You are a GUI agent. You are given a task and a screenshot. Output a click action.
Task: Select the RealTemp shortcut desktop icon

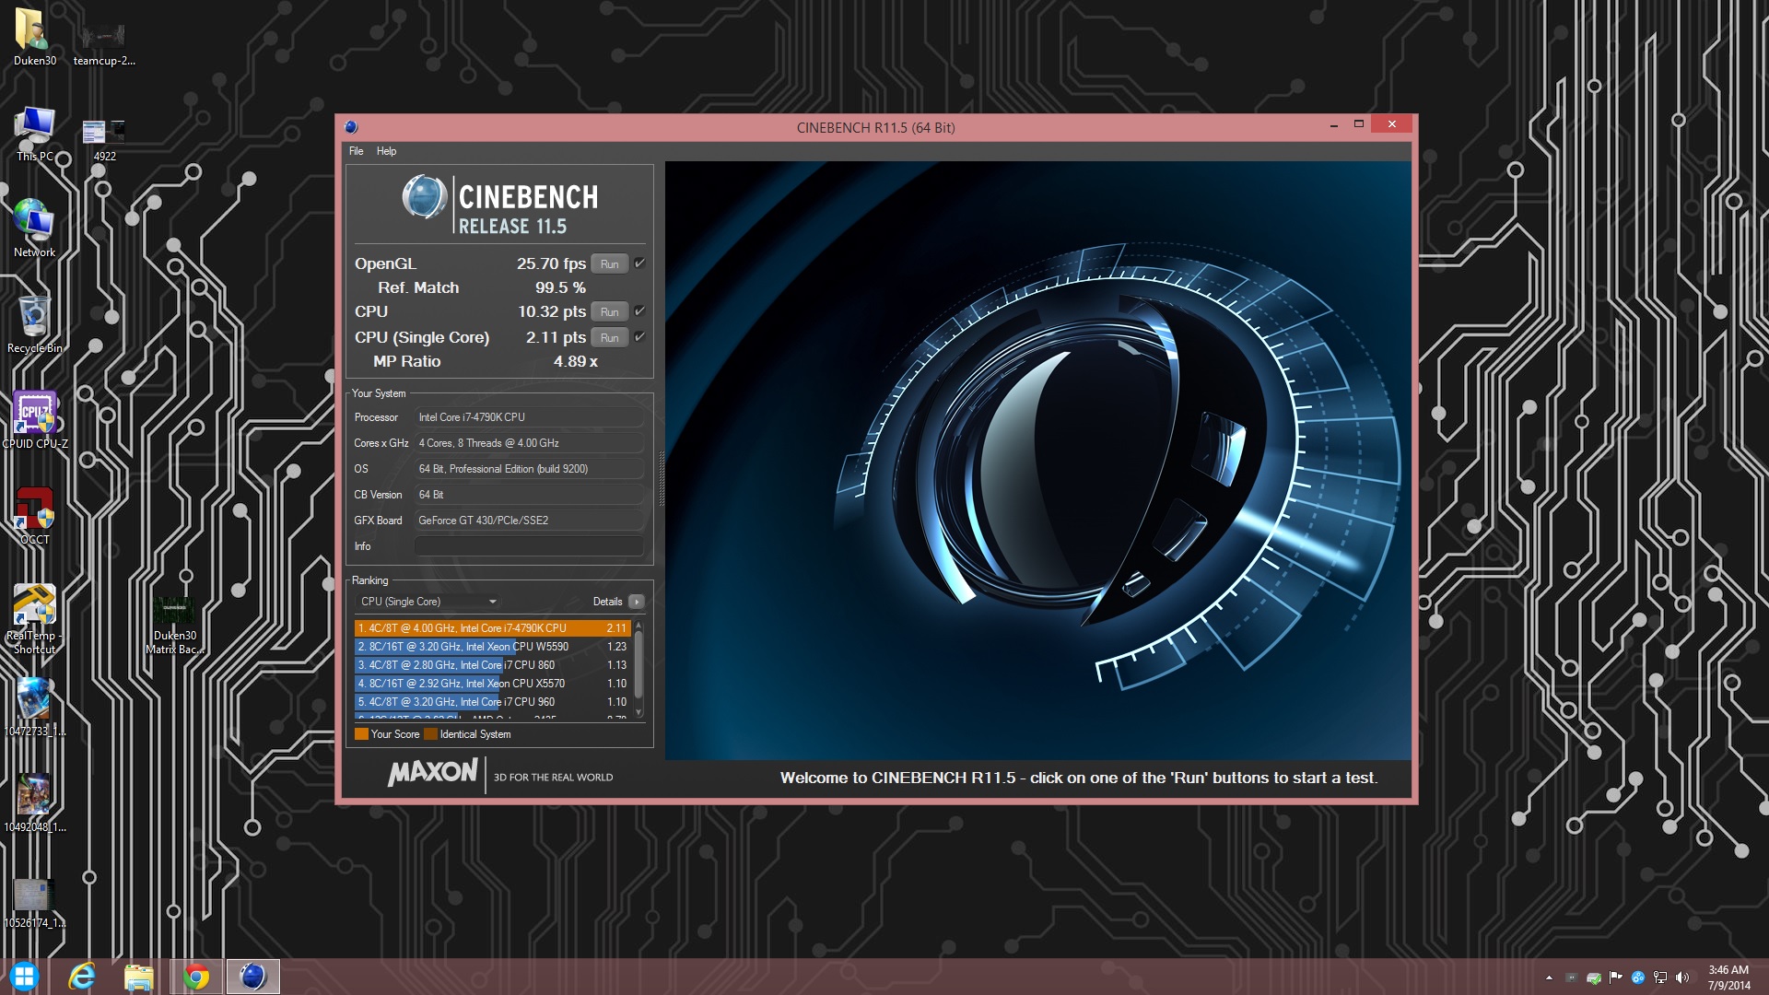click(35, 618)
